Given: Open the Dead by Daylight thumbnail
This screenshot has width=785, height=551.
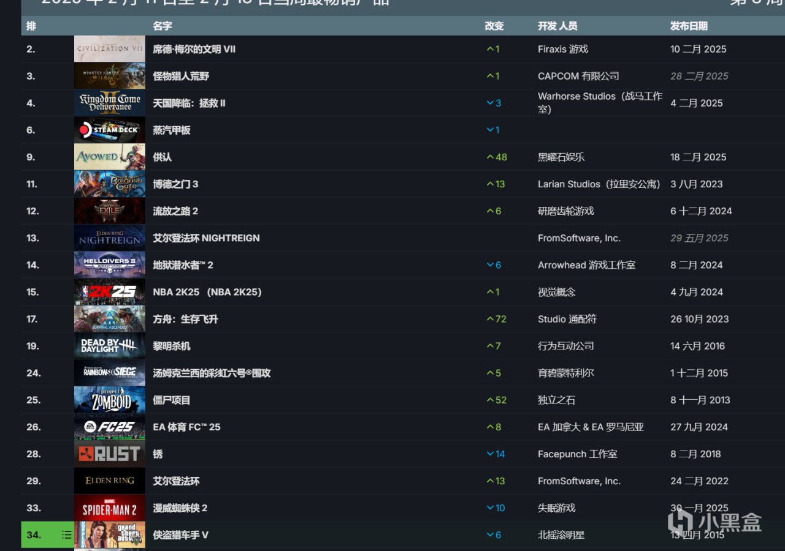Looking at the screenshot, I should click(110, 345).
